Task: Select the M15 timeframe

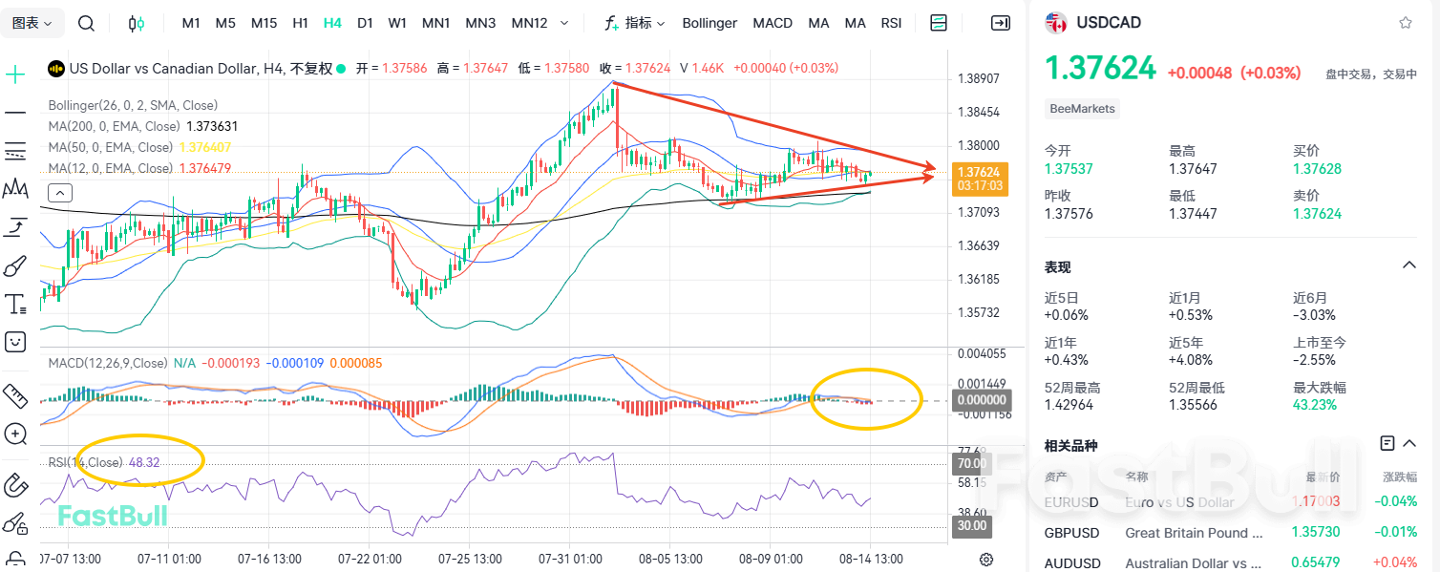Action: pos(264,23)
